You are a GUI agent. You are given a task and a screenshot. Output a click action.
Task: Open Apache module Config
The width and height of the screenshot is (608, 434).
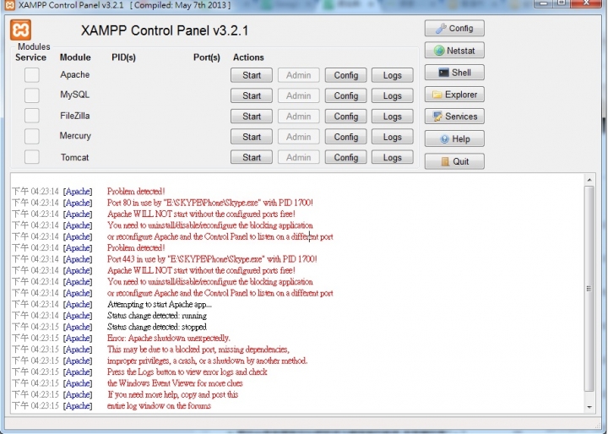click(346, 75)
